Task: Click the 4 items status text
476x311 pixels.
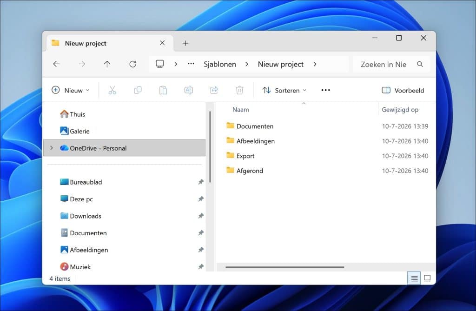Action: (x=60, y=278)
